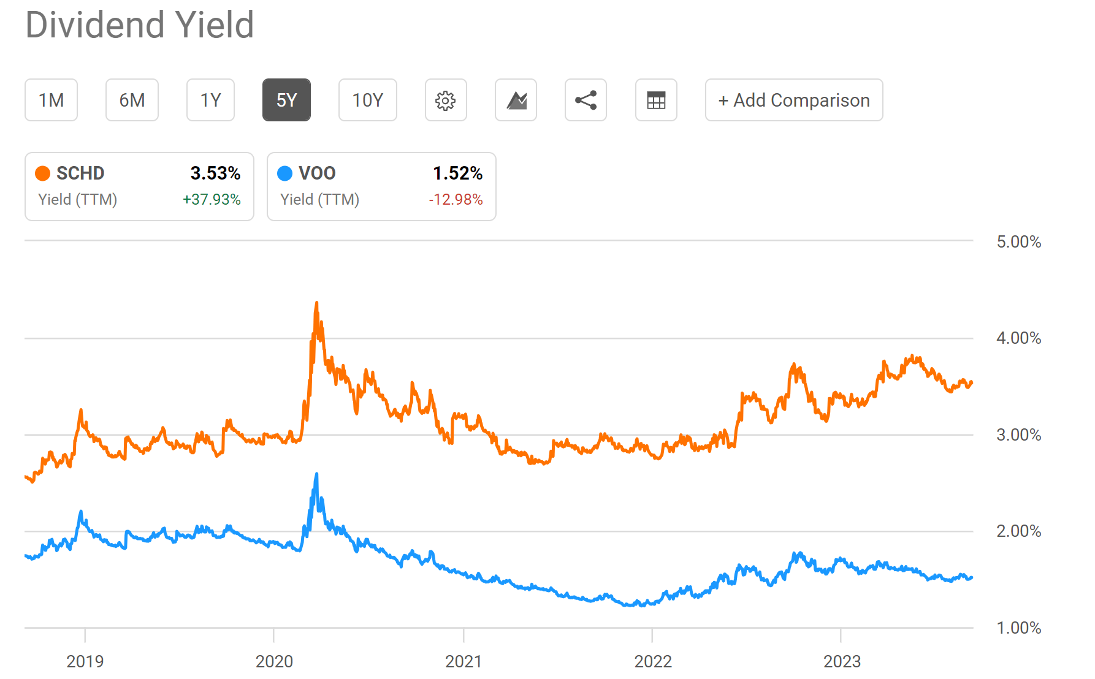The image size is (1095, 679).
Task: Click the orange SCHD series dot
Action: pos(42,173)
